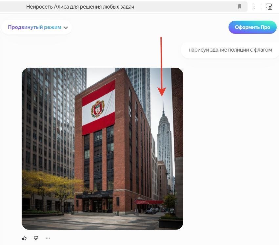Like the generated image with thumbs up
279x245 pixels.
[x=24, y=238]
